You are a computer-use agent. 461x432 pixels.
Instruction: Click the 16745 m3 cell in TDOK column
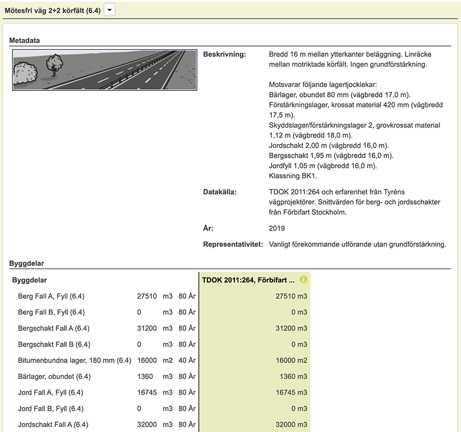coord(291,392)
